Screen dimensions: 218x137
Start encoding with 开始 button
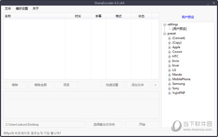pyautogui.click(x=142, y=125)
